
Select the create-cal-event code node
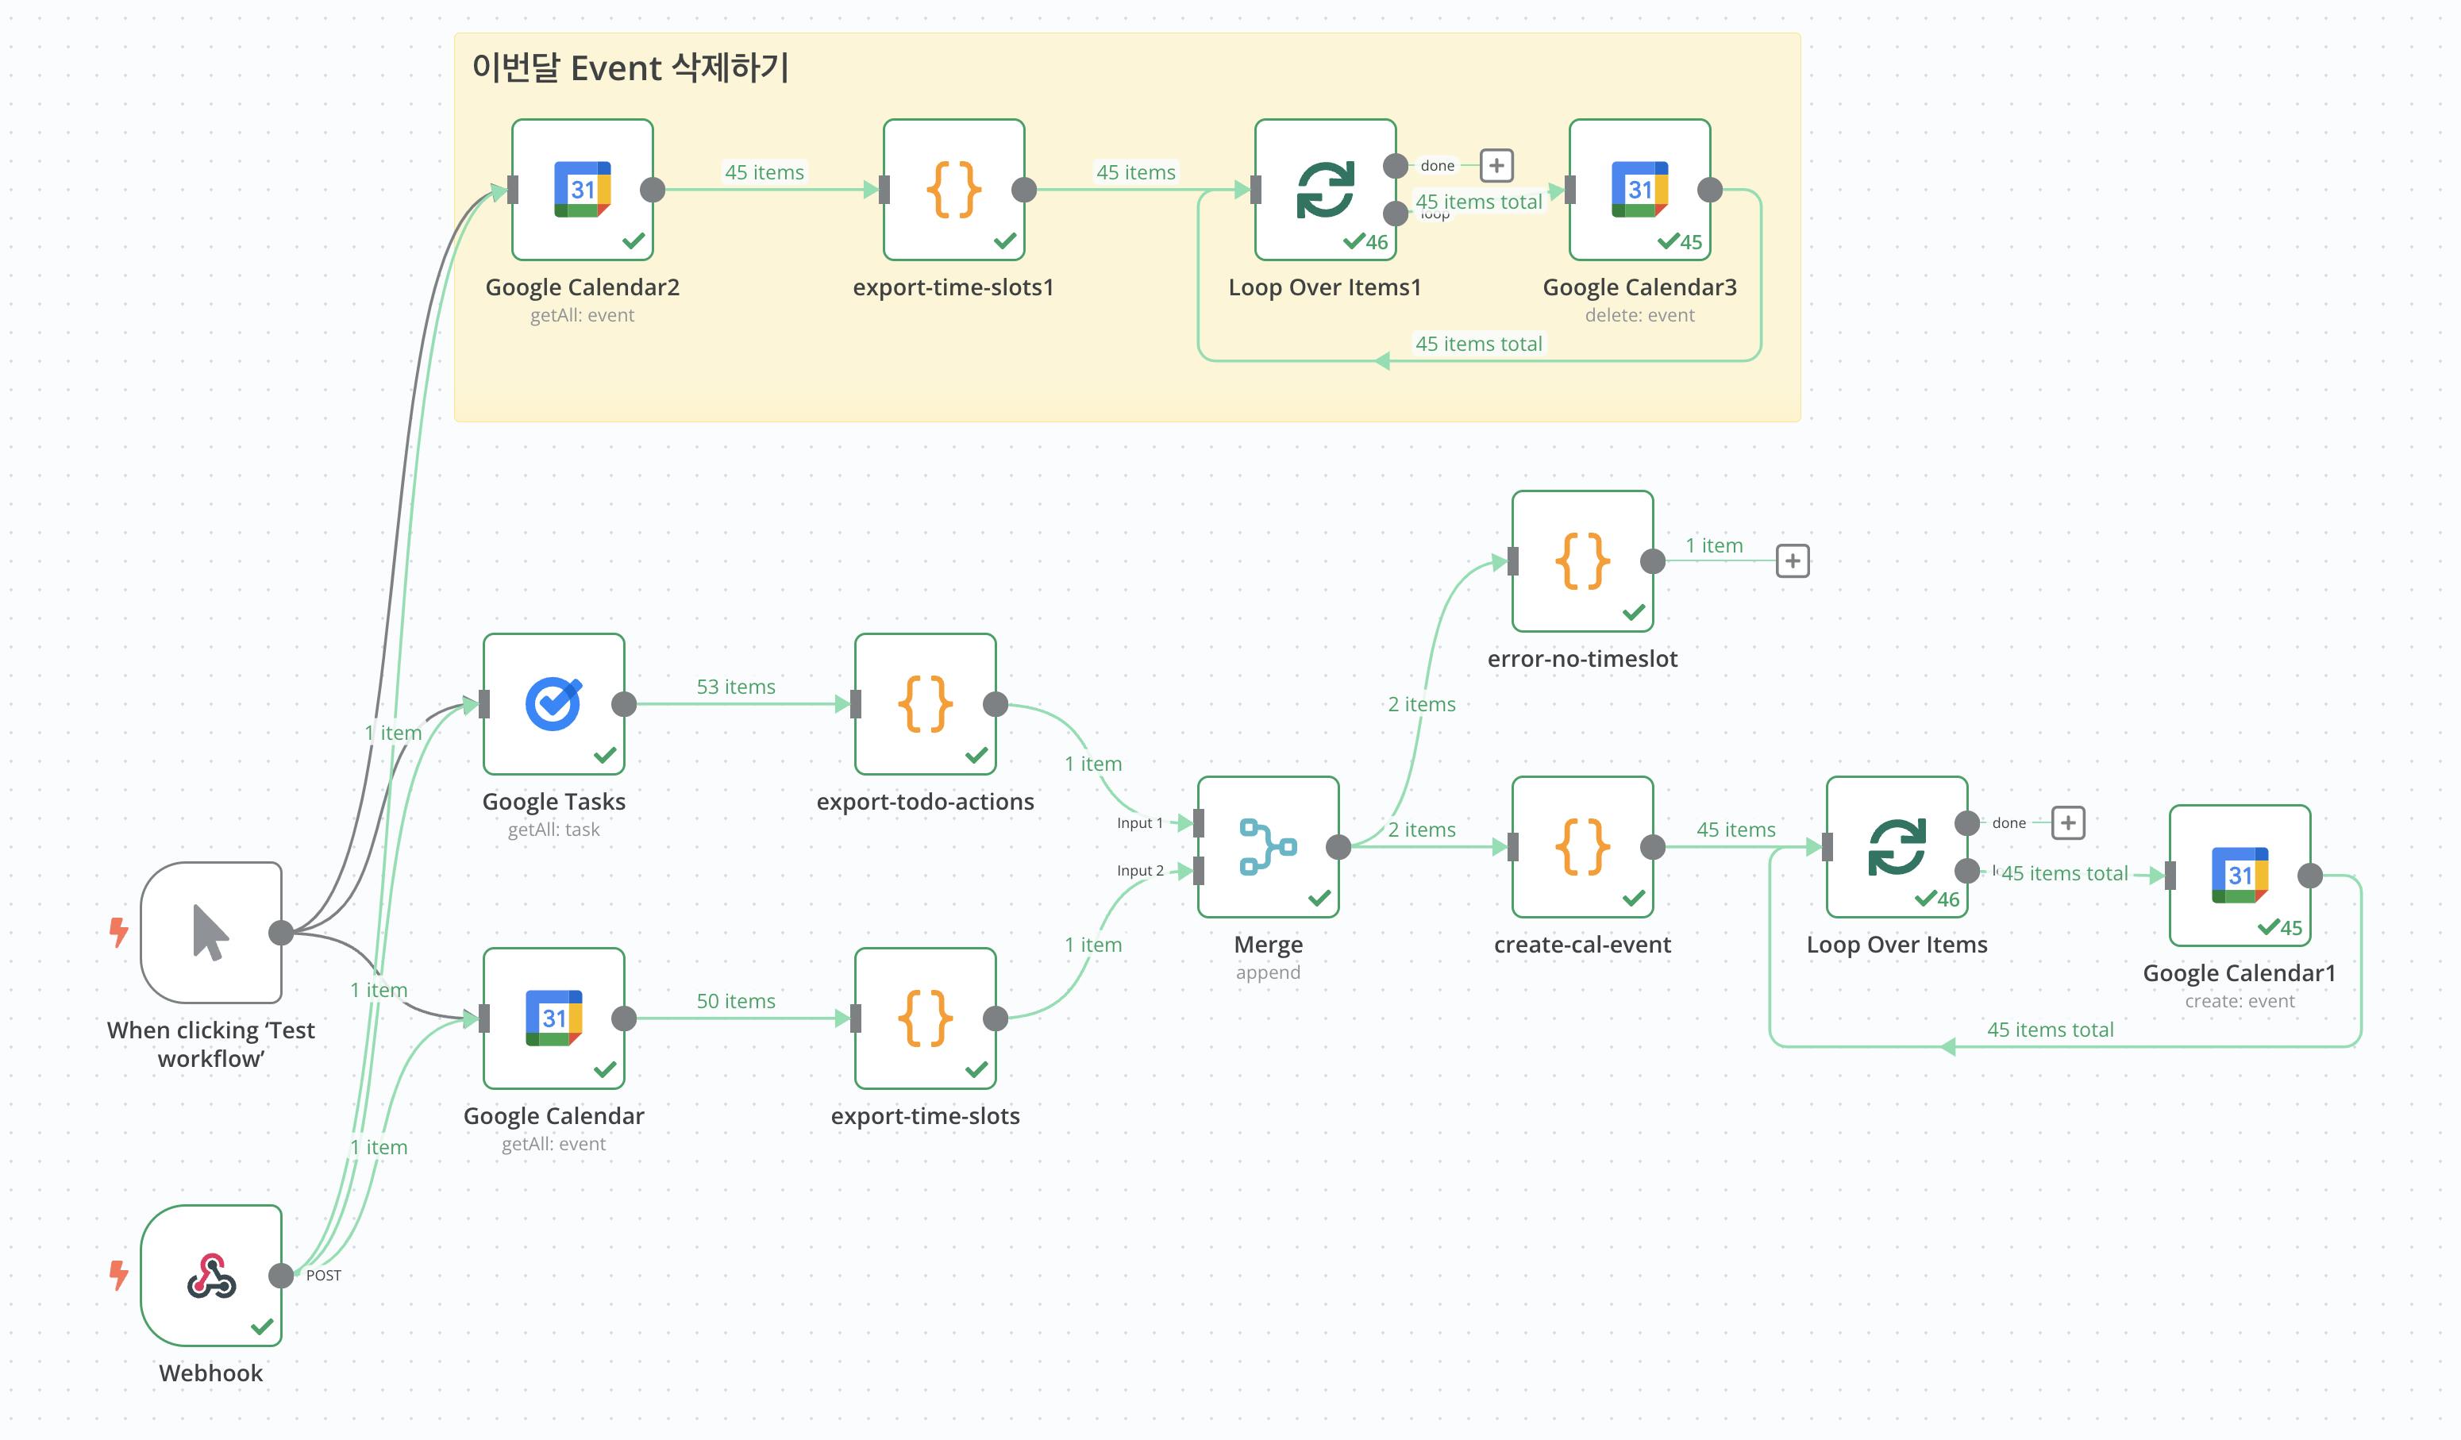click(x=1582, y=846)
